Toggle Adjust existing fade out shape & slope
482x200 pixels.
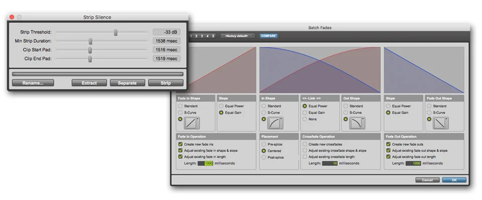(x=388, y=150)
